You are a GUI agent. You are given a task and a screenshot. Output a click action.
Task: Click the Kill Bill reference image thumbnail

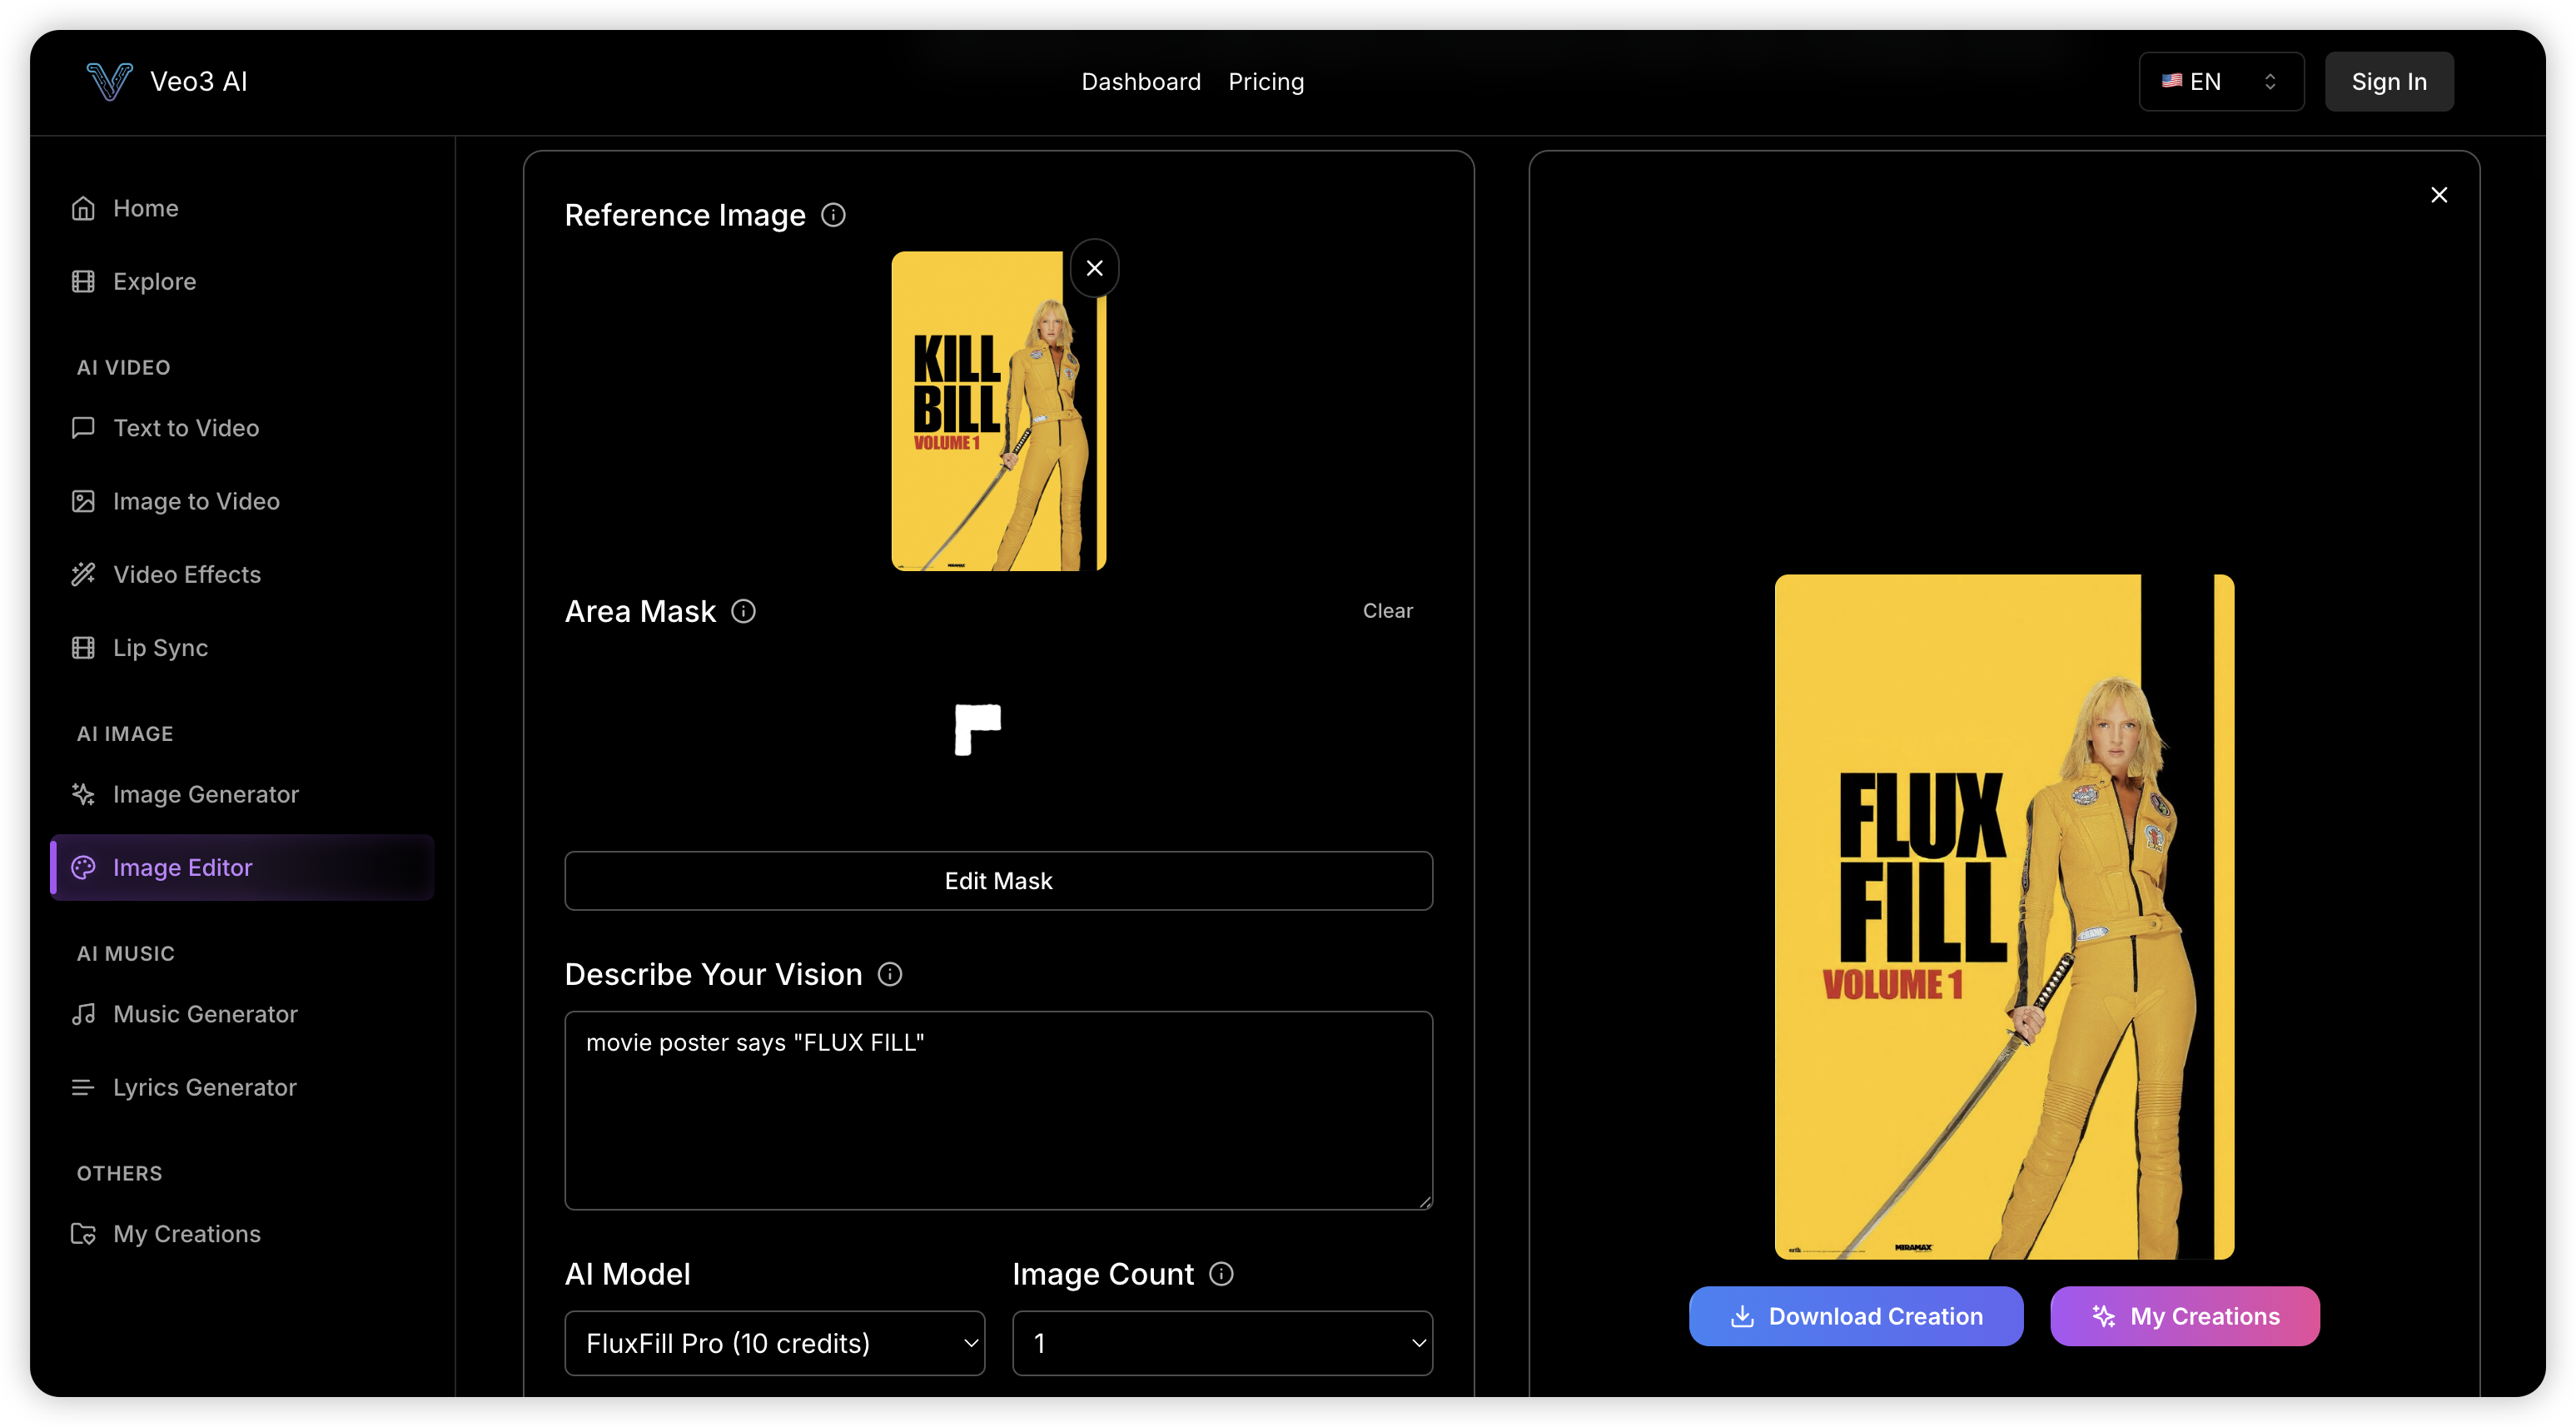(998, 411)
